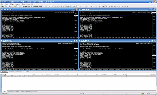Select the M30 timeframe button
Screen dimensions: 157x95
[x=115, y=7]
